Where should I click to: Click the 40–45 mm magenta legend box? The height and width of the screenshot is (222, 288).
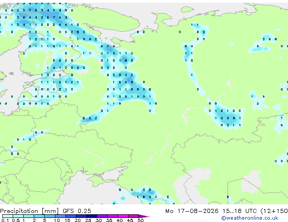point(123,216)
